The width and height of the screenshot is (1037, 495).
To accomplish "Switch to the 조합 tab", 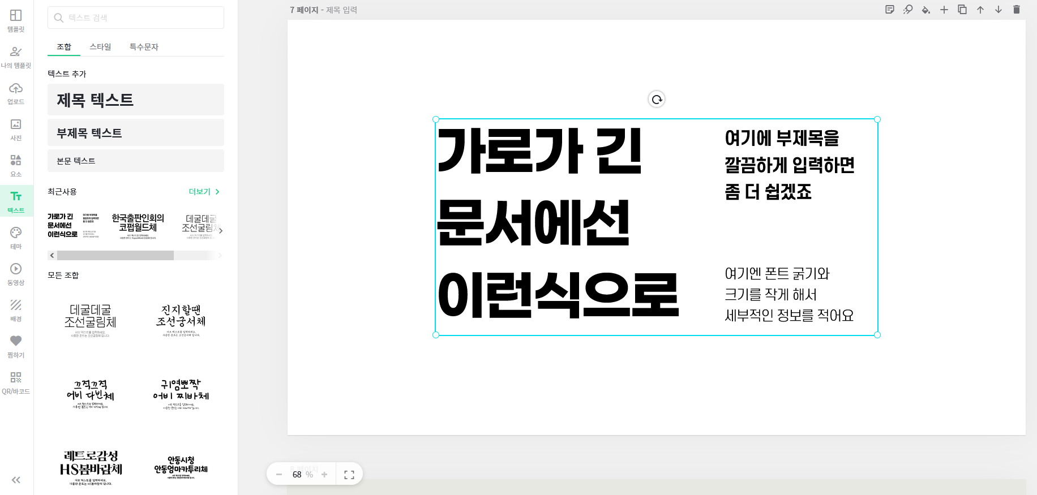I will click(64, 47).
